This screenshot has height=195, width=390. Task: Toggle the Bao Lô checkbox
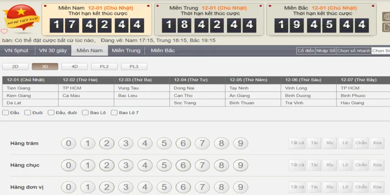(85, 113)
